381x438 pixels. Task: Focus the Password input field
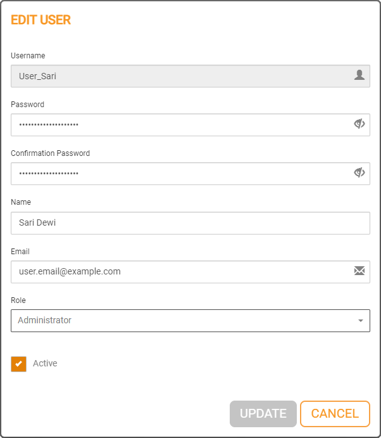tap(177, 125)
